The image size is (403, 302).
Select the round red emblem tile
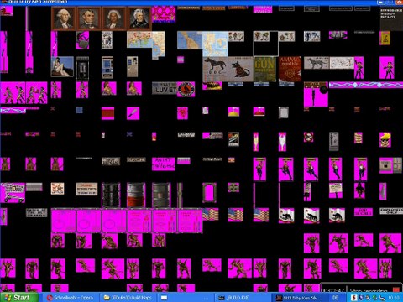coord(186,89)
